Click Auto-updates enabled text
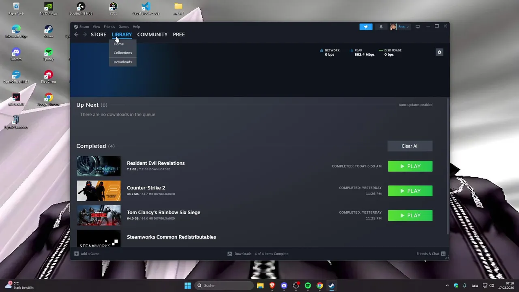Screen dimensions: 519x292 416,105
